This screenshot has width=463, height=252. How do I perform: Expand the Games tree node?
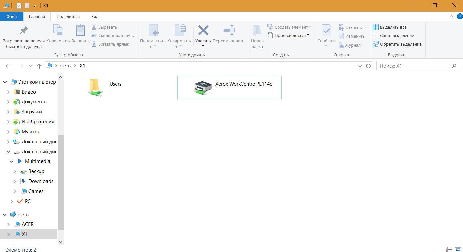tap(15, 191)
